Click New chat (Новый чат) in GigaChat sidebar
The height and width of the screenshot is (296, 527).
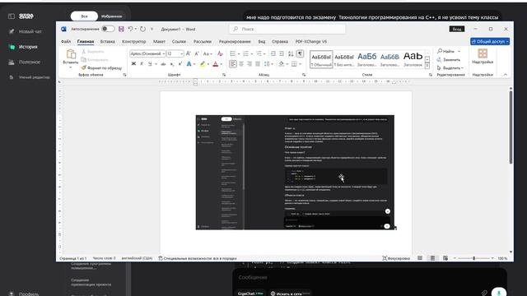point(25,31)
